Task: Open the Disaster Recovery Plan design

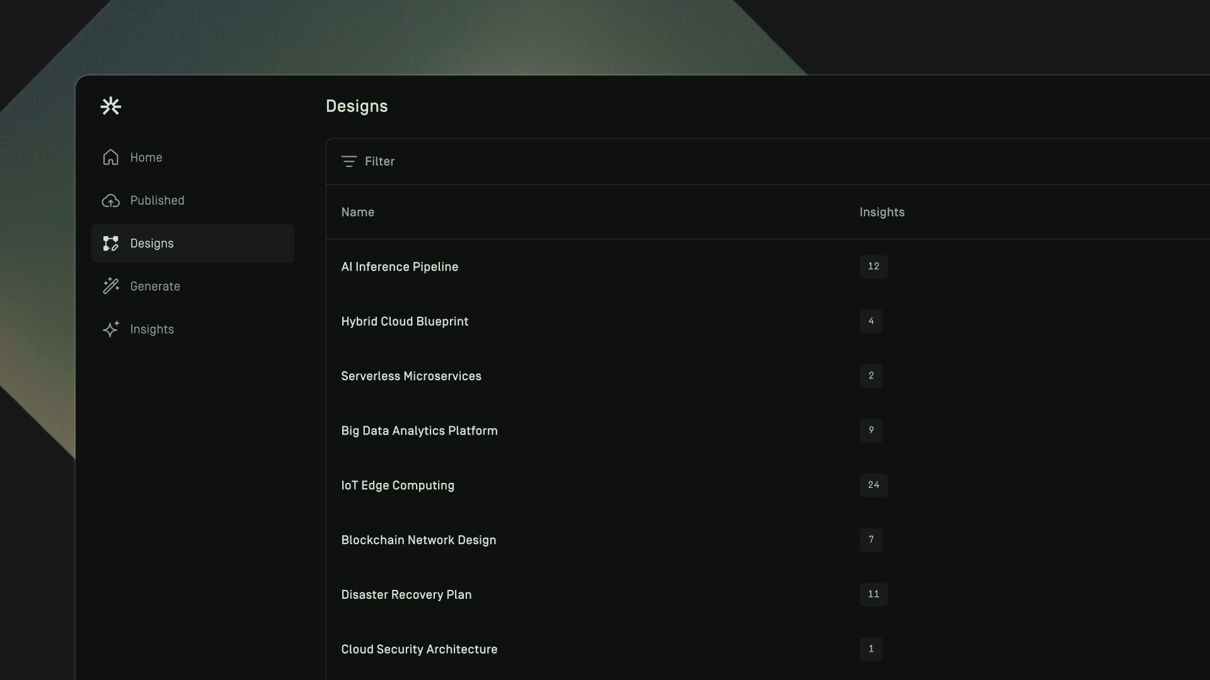Action: (406, 595)
